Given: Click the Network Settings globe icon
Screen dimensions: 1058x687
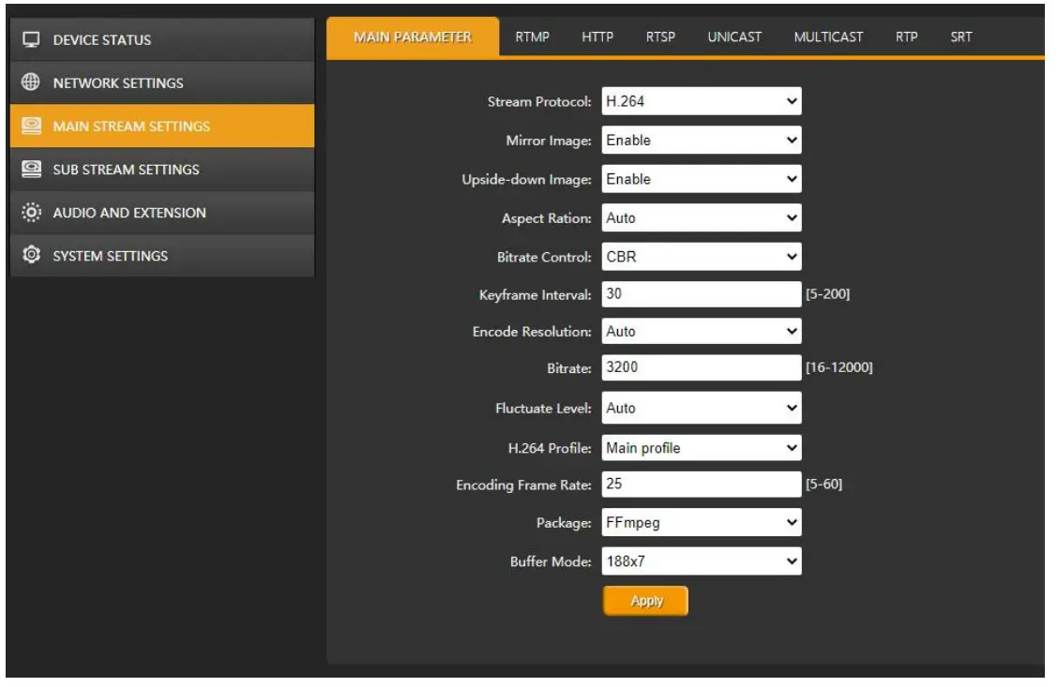Looking at the screenshot, I should (x=31, y=82).
